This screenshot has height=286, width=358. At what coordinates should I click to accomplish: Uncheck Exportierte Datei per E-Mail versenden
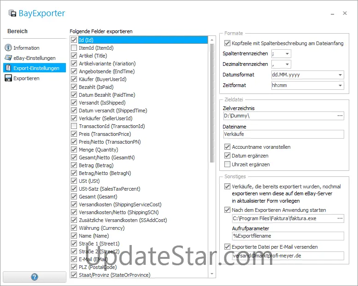tap(227, 247)
